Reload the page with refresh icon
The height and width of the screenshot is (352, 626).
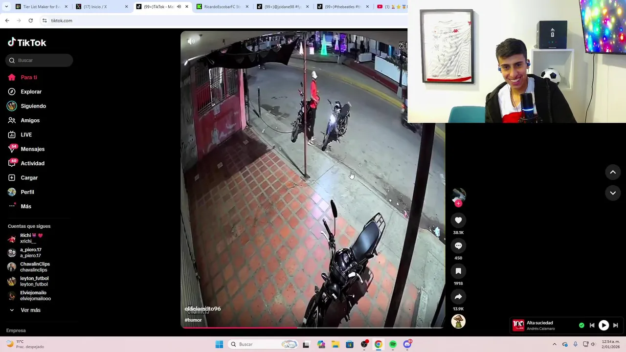(x=30, y=21)
